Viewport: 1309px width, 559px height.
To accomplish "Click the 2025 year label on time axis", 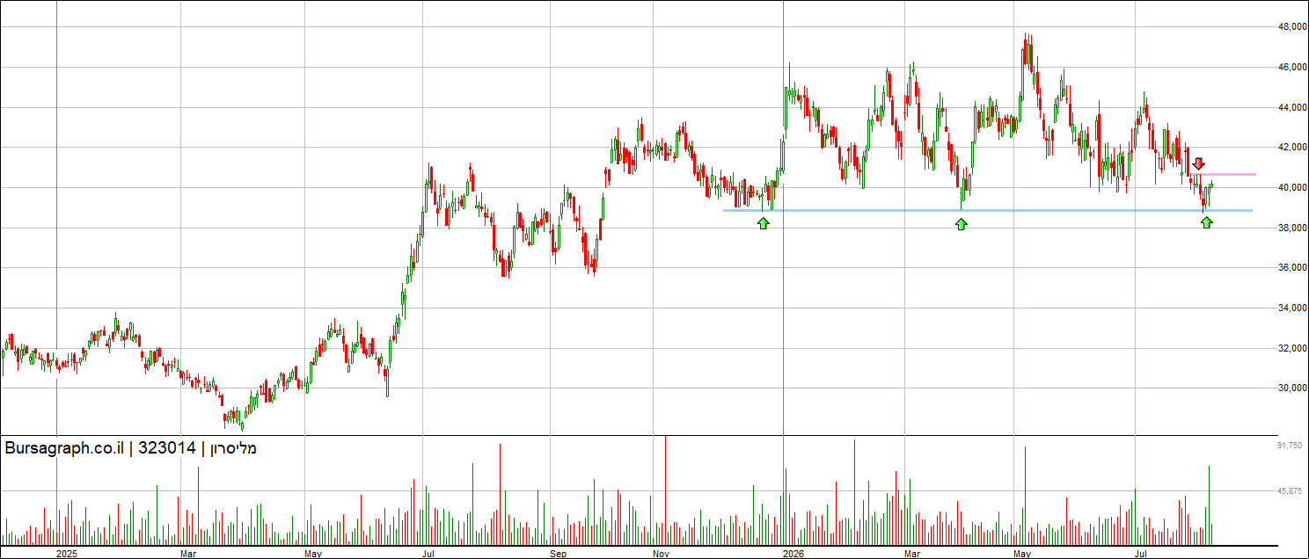I will pos(67,554).
